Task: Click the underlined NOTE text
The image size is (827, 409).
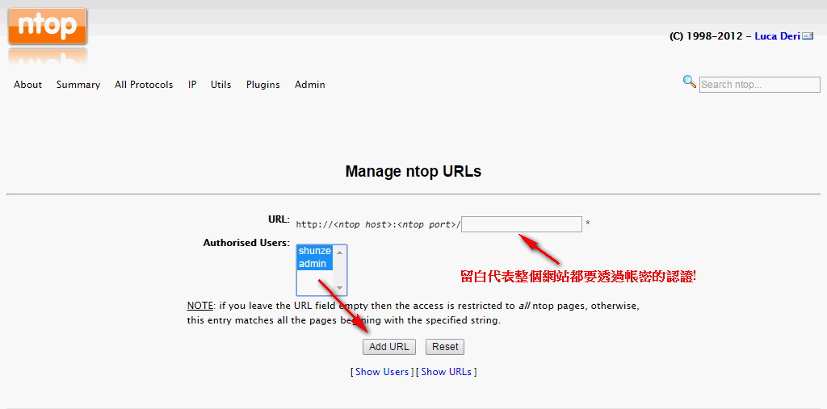Action: 200,306
